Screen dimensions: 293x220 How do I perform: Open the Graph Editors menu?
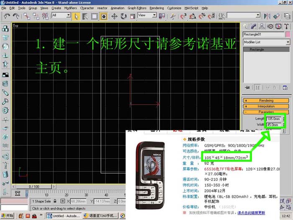(x=137, y=8)
